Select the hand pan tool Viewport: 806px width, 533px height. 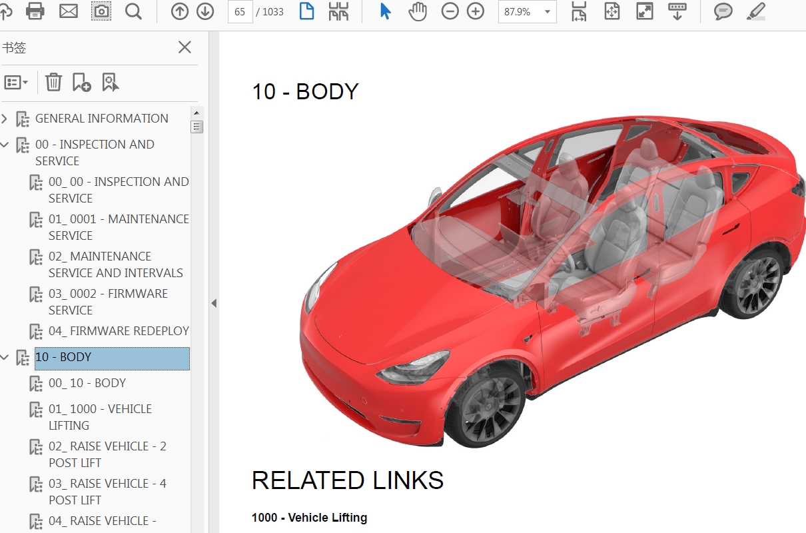418,11
